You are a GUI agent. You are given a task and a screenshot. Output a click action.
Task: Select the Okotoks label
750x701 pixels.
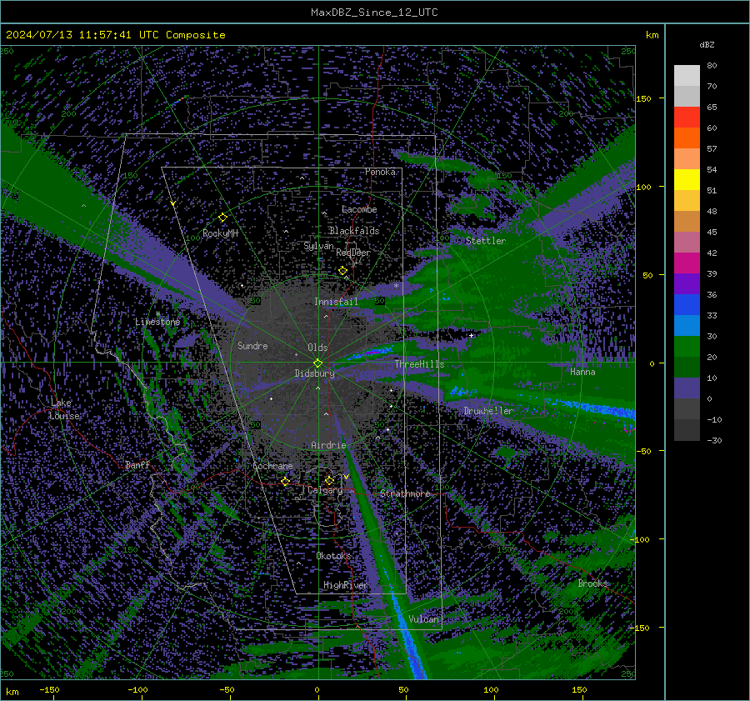click(333, 555)
